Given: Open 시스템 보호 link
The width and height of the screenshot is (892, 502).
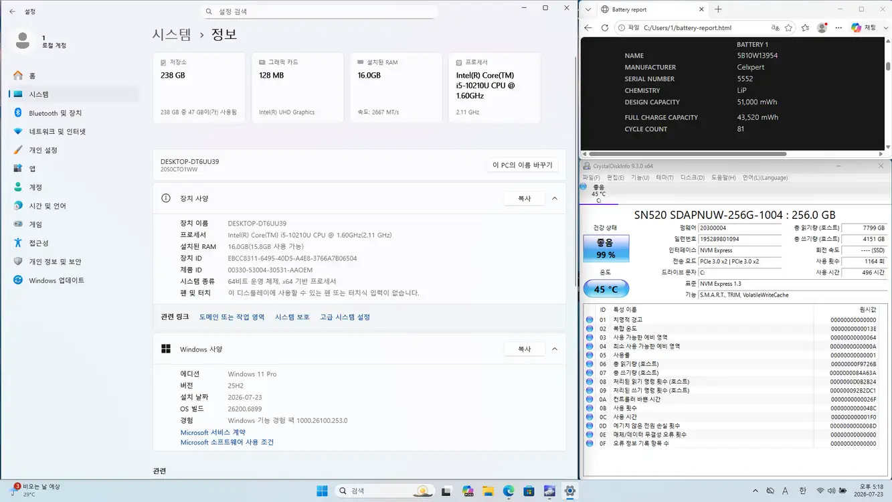Looking at the screenshot, I should point(292,317).
